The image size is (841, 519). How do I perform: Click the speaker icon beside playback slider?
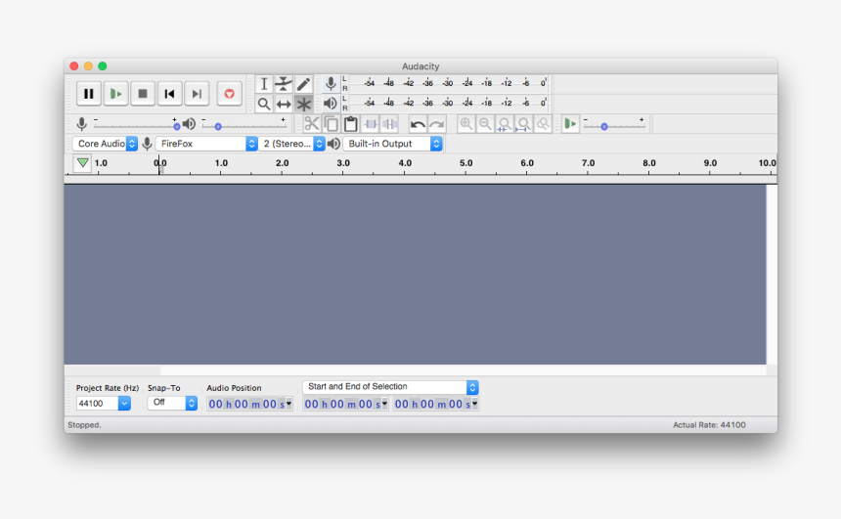pyautogui.click(x=189, y=124)
